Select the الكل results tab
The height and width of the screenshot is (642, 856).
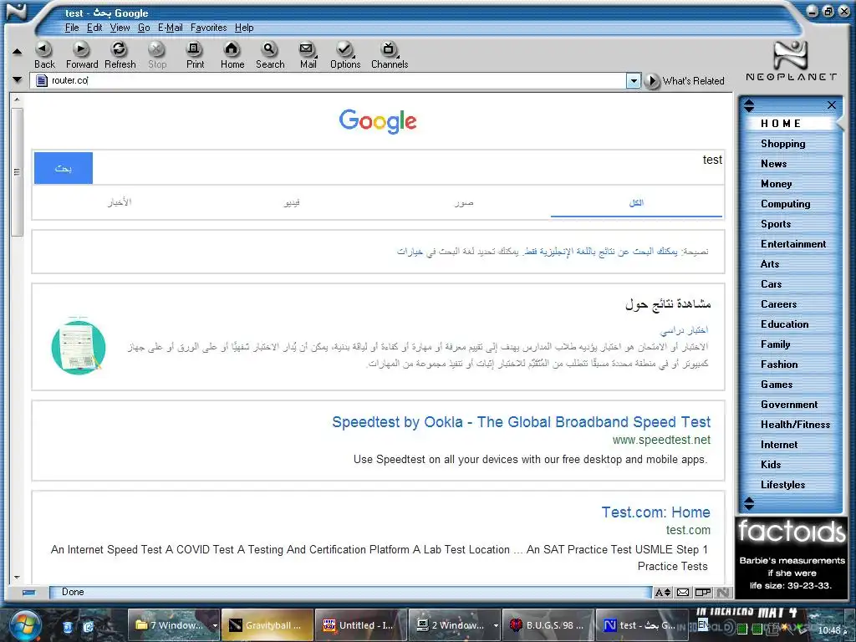point(636,202)
